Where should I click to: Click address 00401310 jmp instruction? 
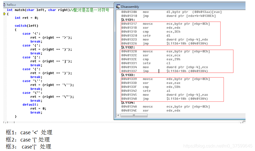tap(169, 16)
